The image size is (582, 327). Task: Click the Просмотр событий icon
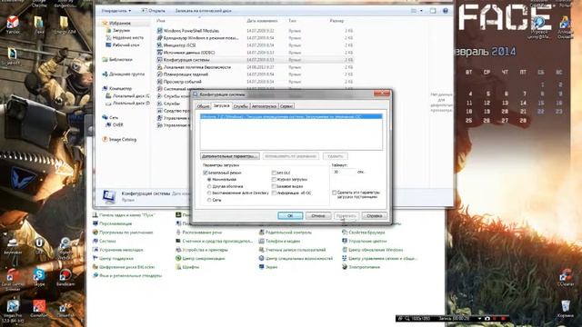(x=159, y=82)
